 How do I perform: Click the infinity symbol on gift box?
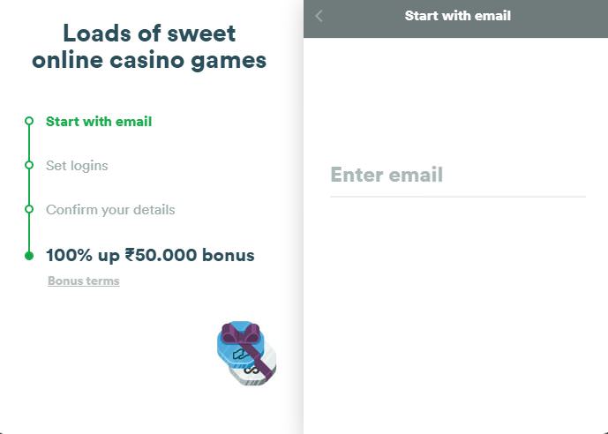pyautogui.click(x=251, y=370)
